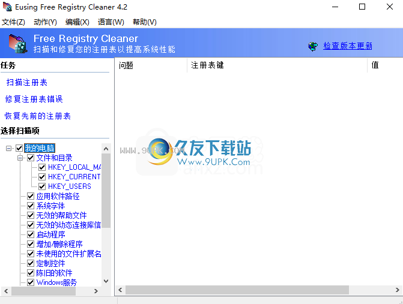Select the 启动程序 tree label
This screenshot has width=403, height=304.
pos(50,234)
